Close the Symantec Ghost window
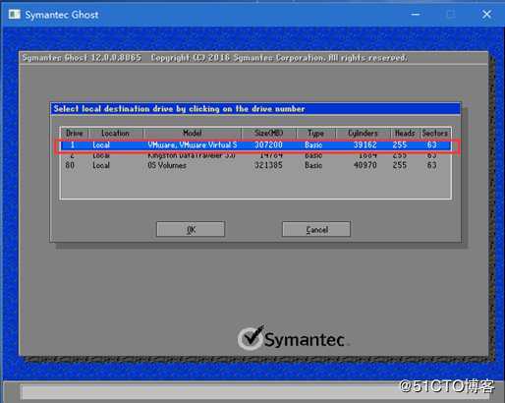Image resolution: width=505 pixels, height=403 pixels. 486,14
